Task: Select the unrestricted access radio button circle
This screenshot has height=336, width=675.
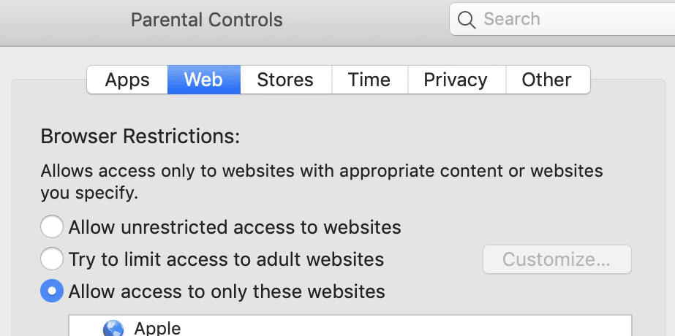Action: click(x=51, y=227)
